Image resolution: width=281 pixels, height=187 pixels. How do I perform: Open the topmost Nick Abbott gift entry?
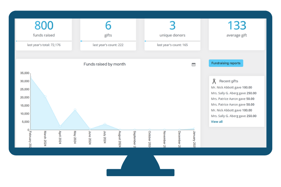[231, 87]
